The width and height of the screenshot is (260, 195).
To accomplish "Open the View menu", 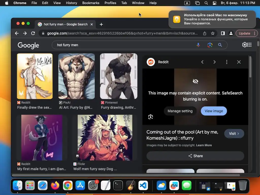I will click(x=57, y=3).
